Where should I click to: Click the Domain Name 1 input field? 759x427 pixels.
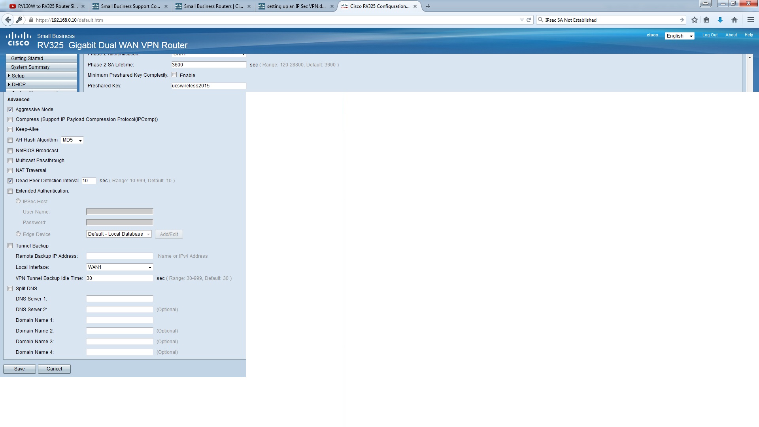pos(120,320)
